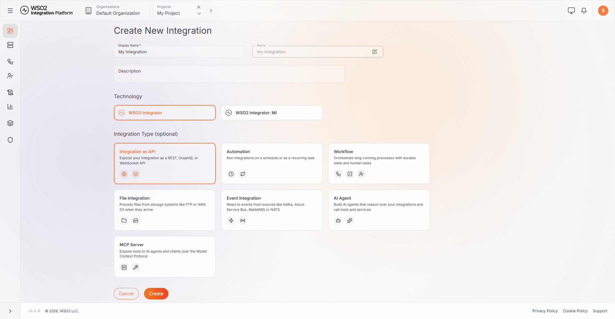Click the clock icon in Automation card
The width and height of the screenshot is (615, 319).
(231, 174)
